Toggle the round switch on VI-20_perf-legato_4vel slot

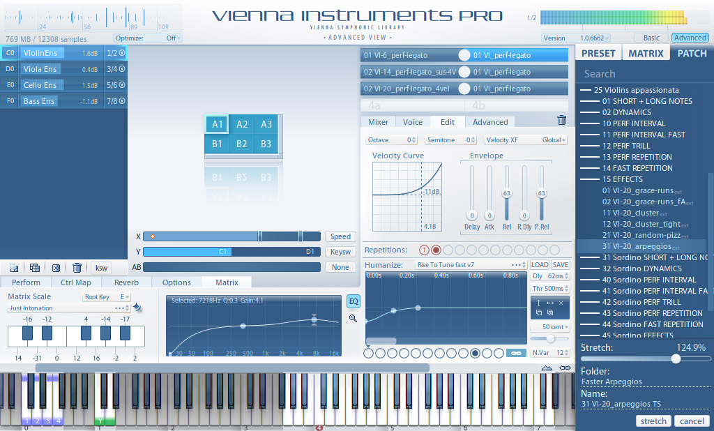[x=464, y=89]
